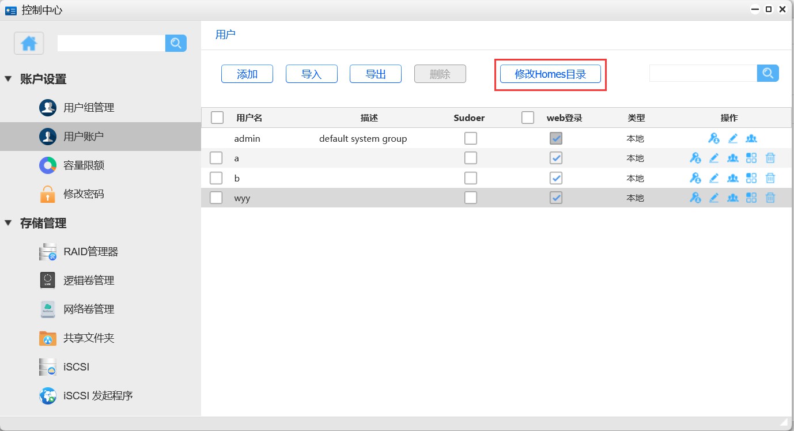Collapse the 账户设置 section
The width and height of the screenshot is (794, 431).
pos(8,79)
